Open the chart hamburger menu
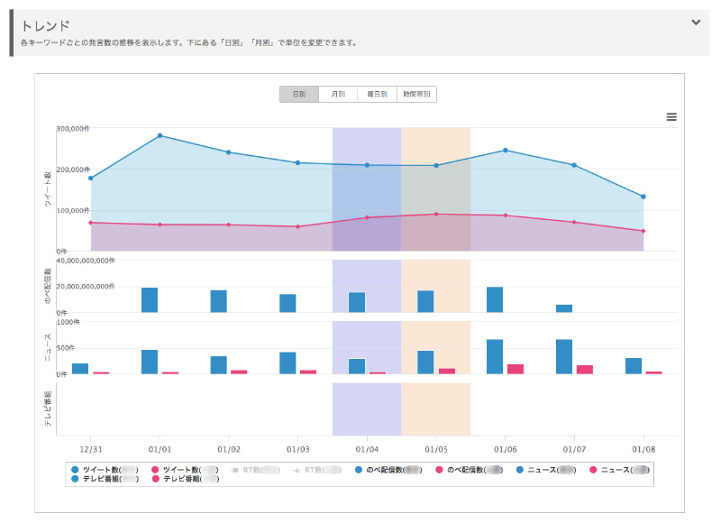Screen dimensions: 721x523 pyautogui.click(x=671, y=117)
